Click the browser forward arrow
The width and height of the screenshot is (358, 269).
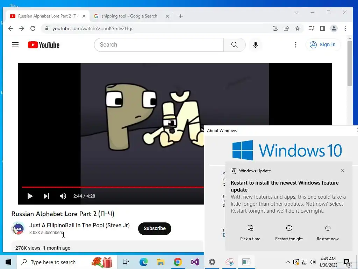click(22, 28)
